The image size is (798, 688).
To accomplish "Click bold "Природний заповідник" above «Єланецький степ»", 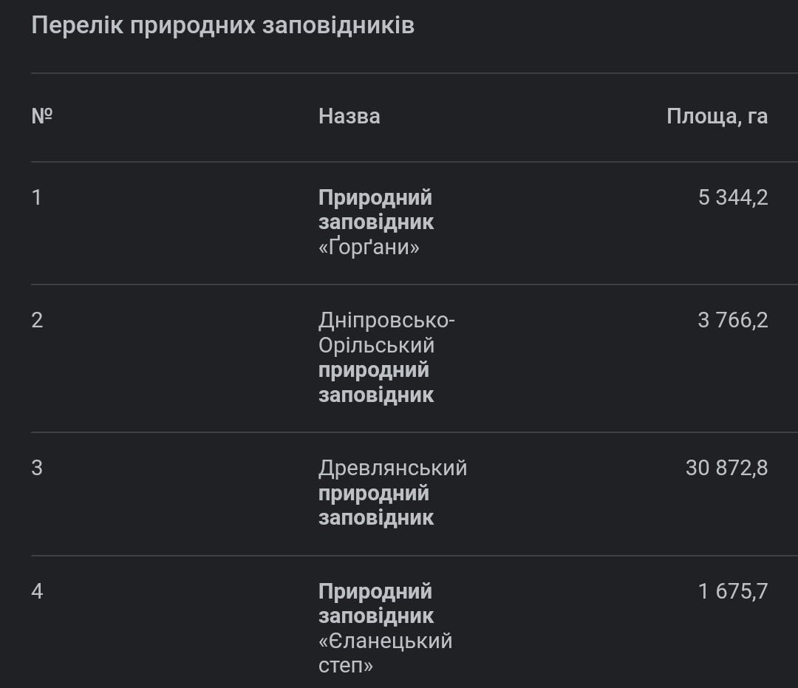I will click(x=375, y=603).
